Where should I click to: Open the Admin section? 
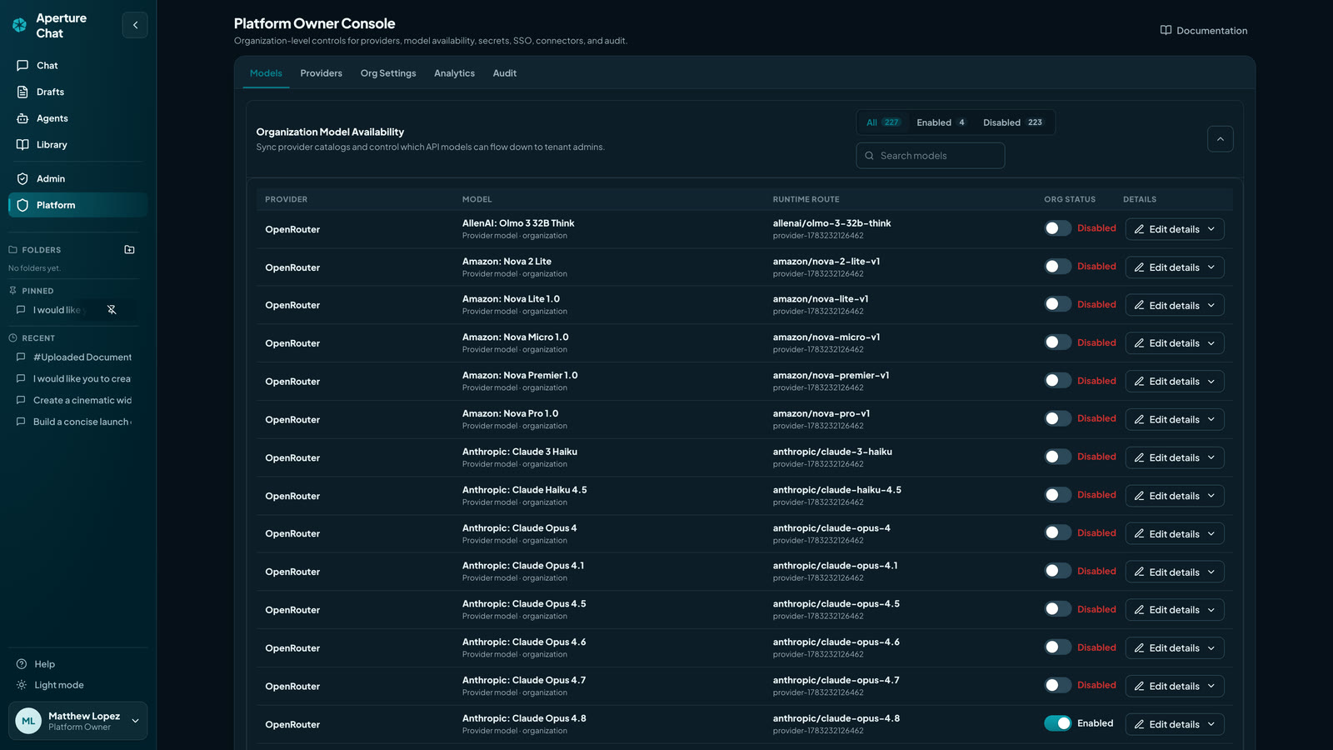click(77, 178)
